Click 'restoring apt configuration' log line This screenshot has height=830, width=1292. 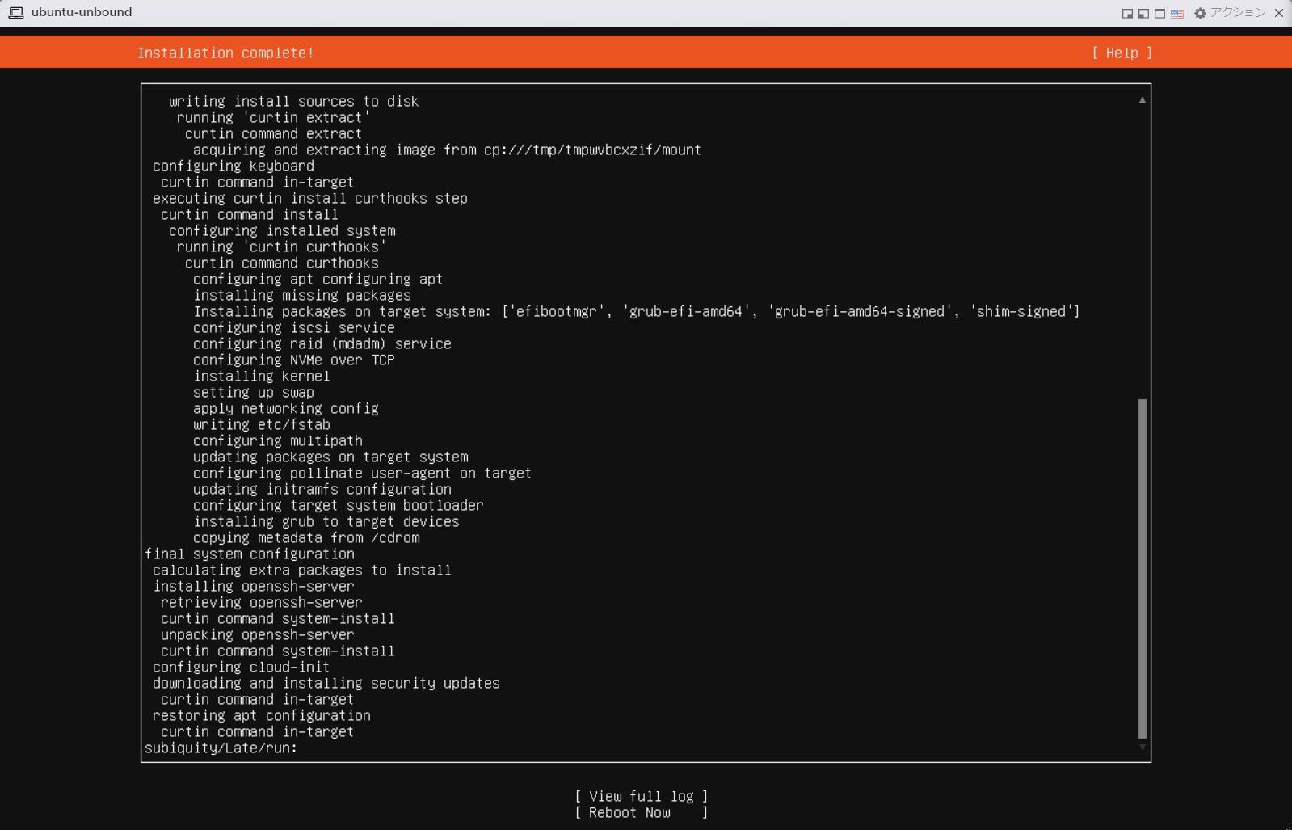pos(262,715)
